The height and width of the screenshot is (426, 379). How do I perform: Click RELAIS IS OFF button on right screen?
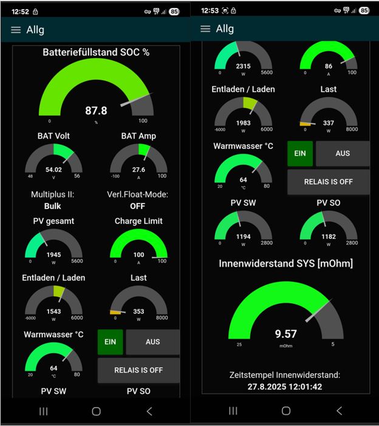328,182
